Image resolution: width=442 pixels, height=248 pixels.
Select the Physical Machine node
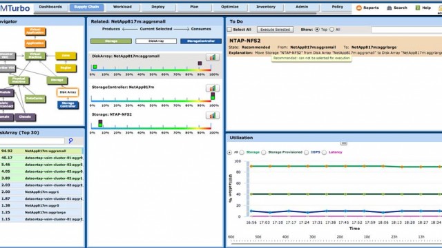coord(19,81)
